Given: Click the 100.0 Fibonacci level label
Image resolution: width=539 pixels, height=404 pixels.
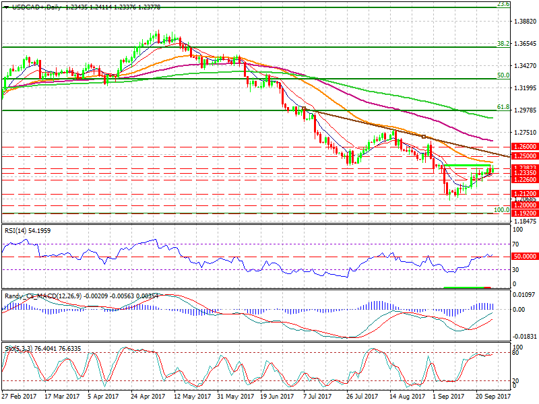Looking at the screenshot, I should point(501,210).
